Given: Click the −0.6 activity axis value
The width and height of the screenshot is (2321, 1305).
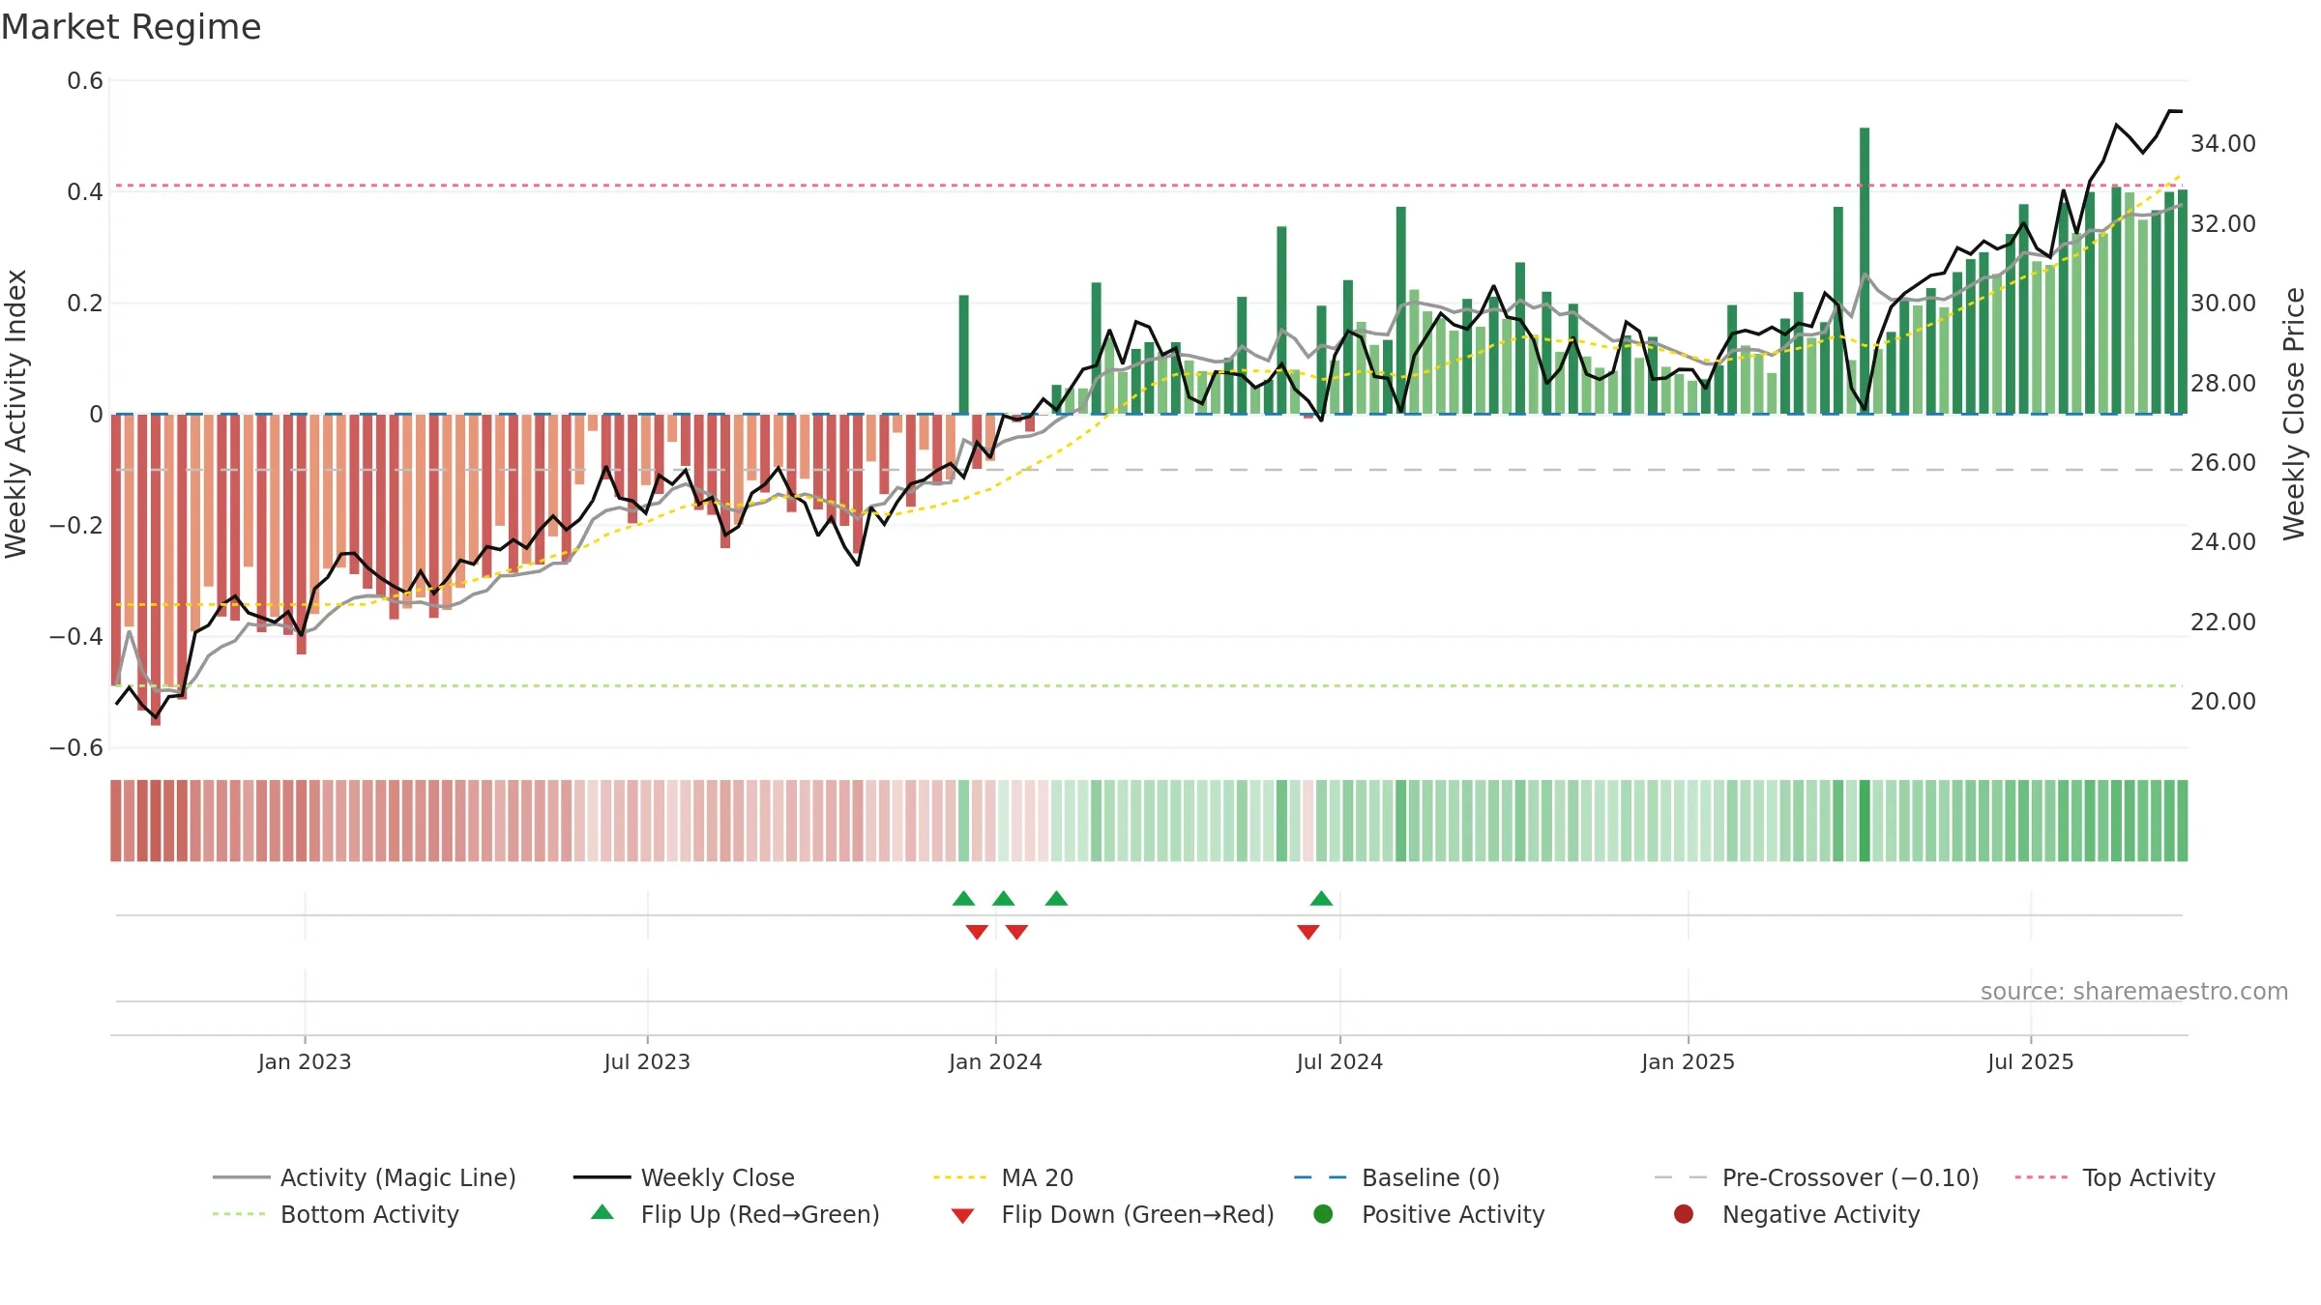Looking at the screenshot, I should [76, 748].
